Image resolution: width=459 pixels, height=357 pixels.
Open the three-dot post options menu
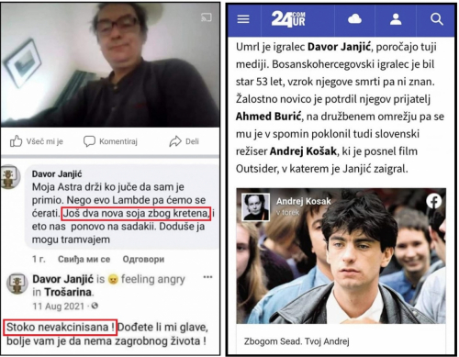(x=207, y=277)
